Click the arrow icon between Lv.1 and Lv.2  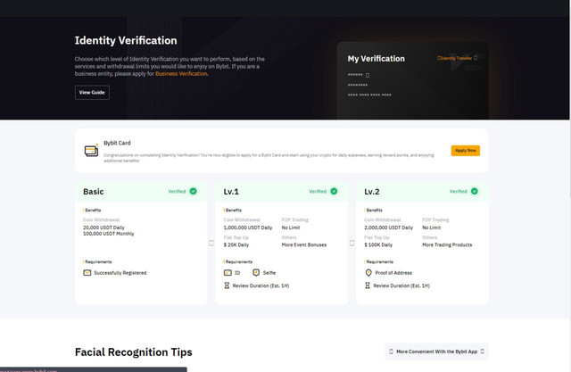[352, 243]
